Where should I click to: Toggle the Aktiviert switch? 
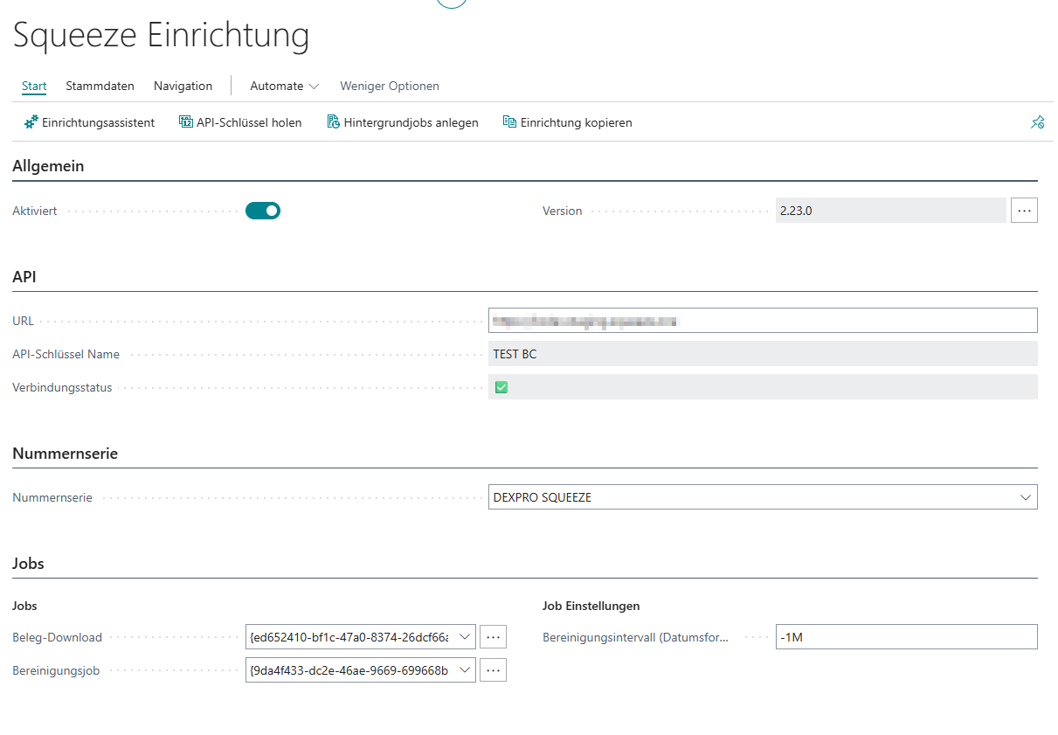click(263, 211)
